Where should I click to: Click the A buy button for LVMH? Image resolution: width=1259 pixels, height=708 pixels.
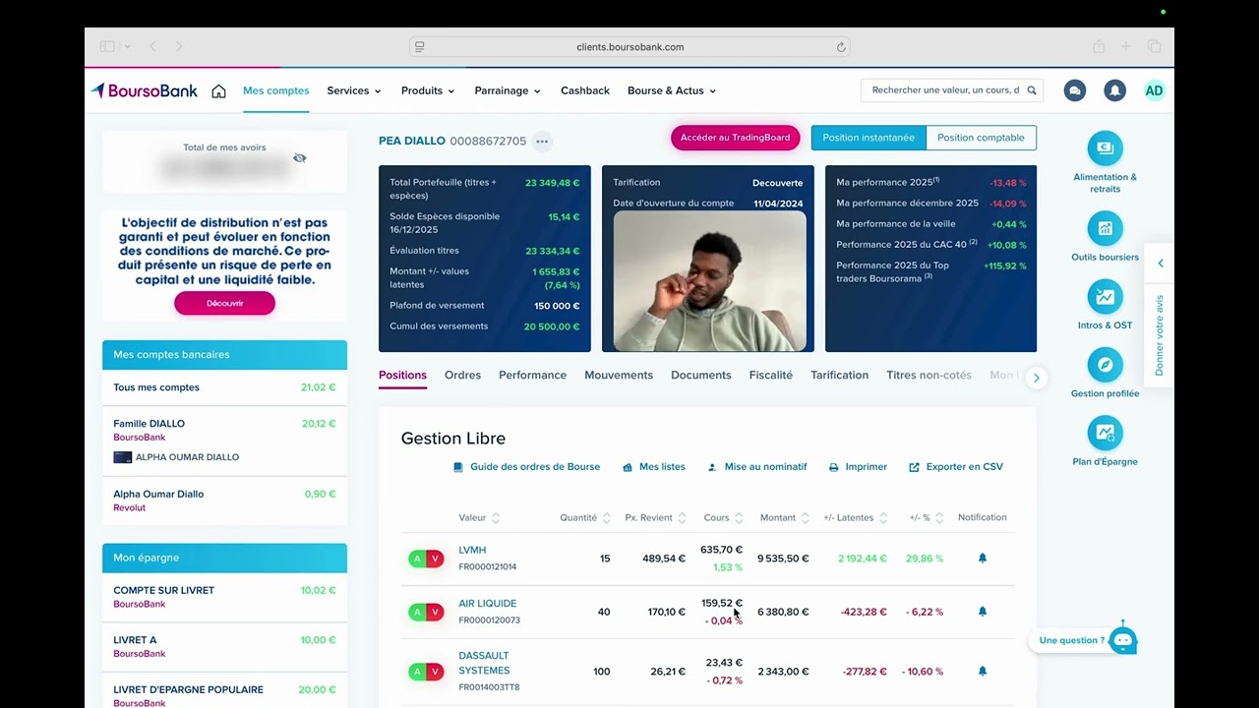[x=417, y=559]
